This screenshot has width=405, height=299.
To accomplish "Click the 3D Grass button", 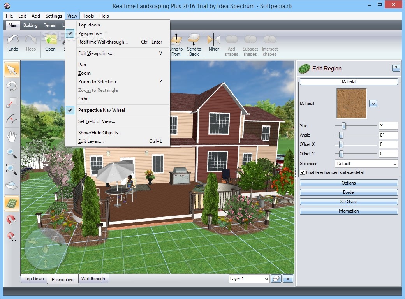I will (x=349, y=201).
